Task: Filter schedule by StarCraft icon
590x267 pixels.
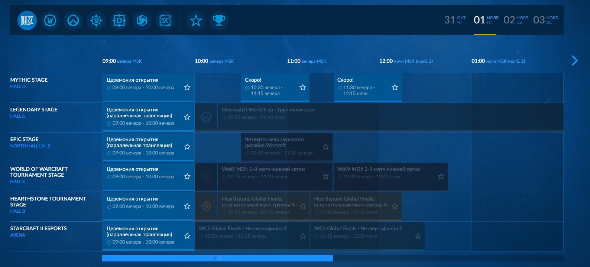Action: [x=165, y=20]
